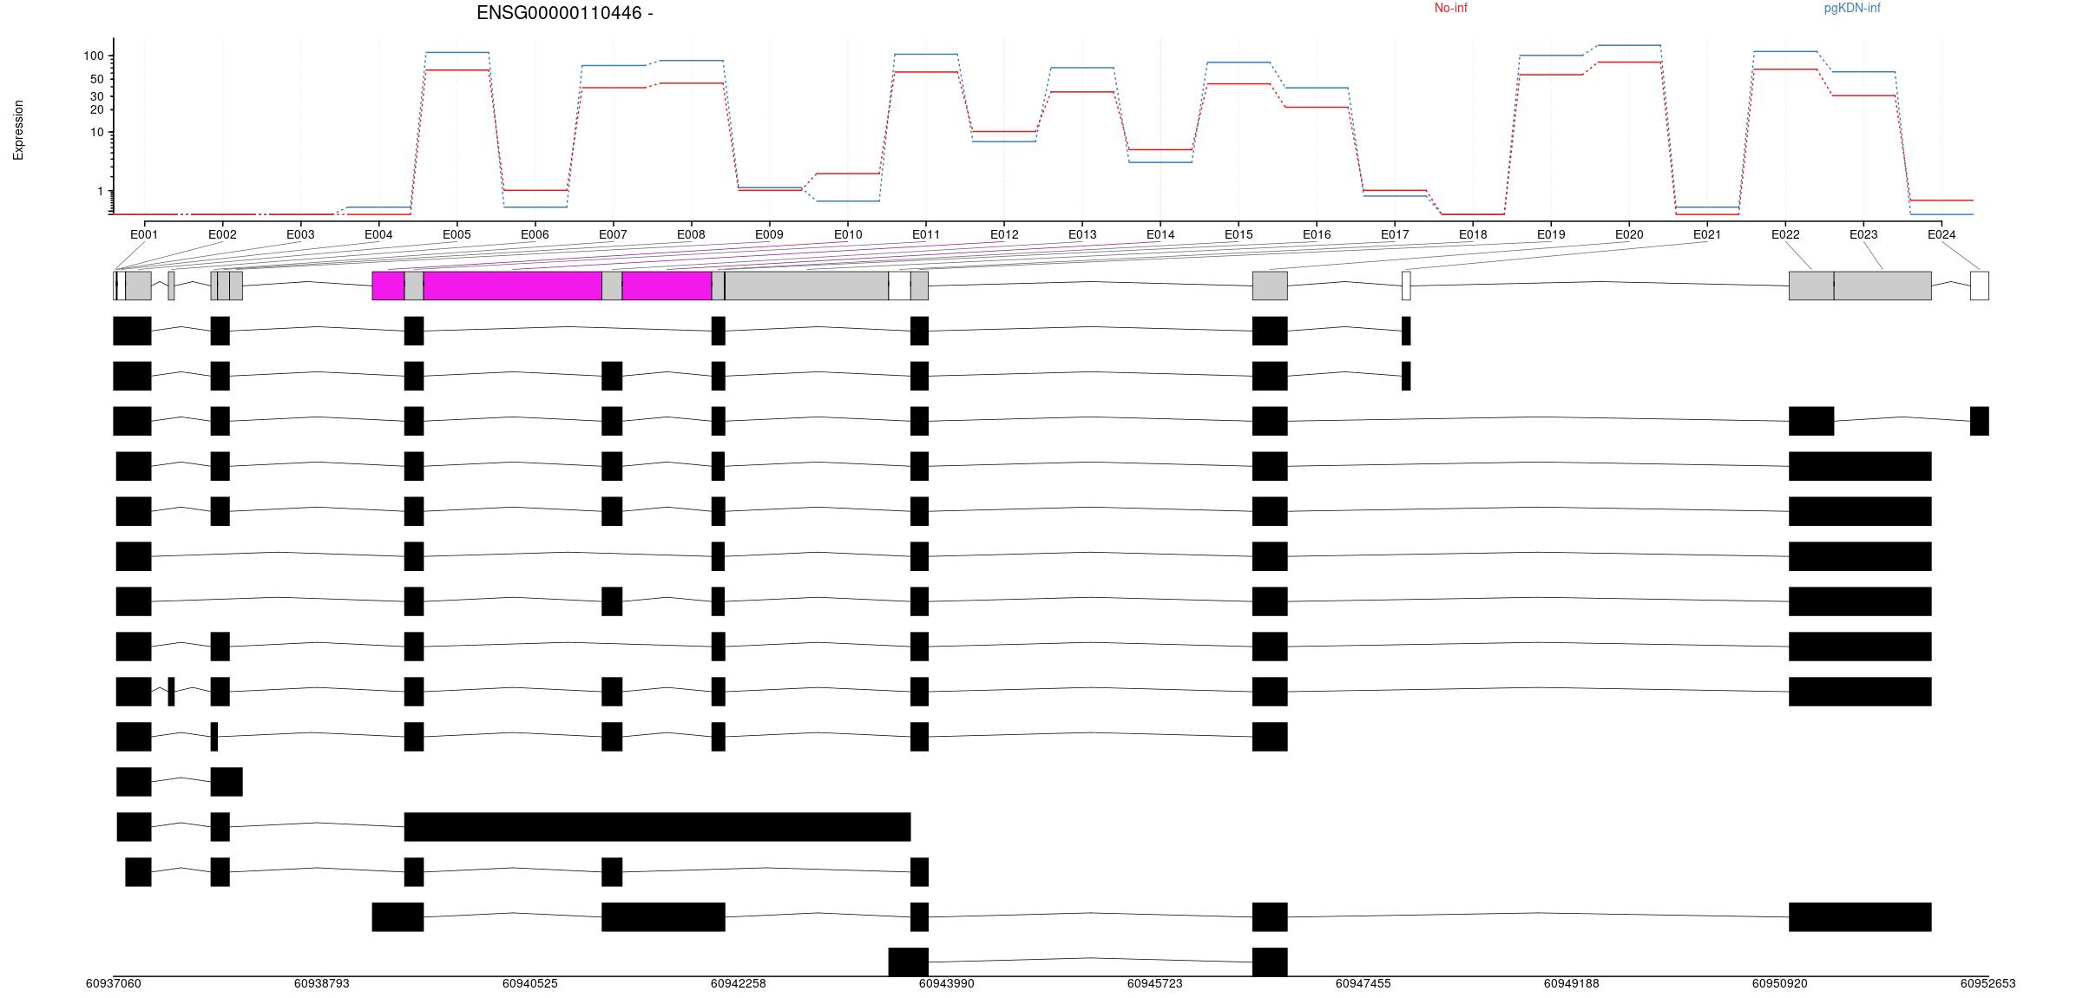Image resolution: width=2083 pixels, height=998 pixels.
Task: Select the No-inf legend label
Action: (1450, 8)
